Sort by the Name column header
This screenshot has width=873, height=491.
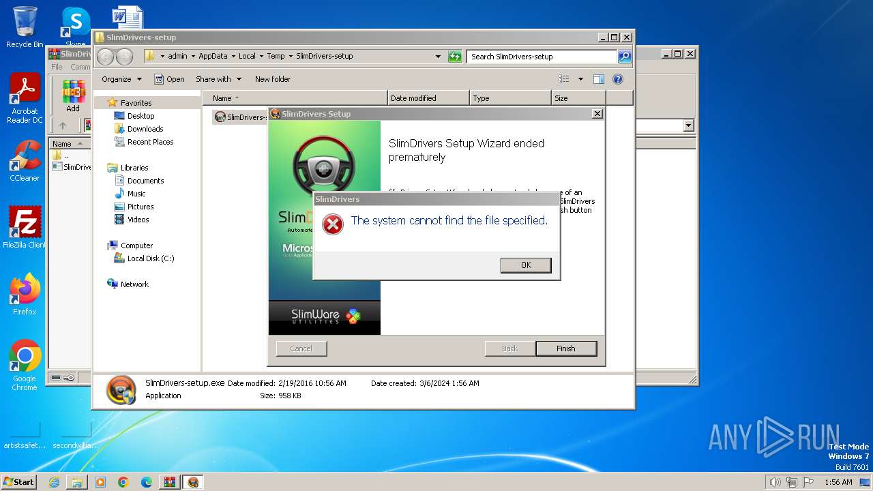295,98
